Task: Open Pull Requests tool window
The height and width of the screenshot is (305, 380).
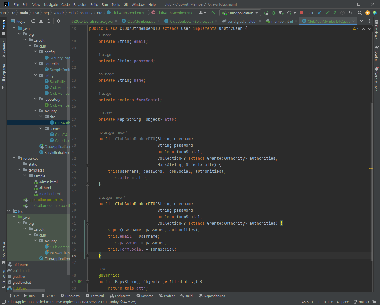Action: pyautogui.click(x=4, y=76)
